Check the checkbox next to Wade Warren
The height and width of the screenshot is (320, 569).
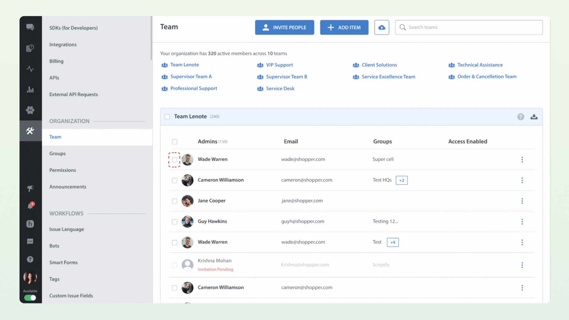(174, 159)
